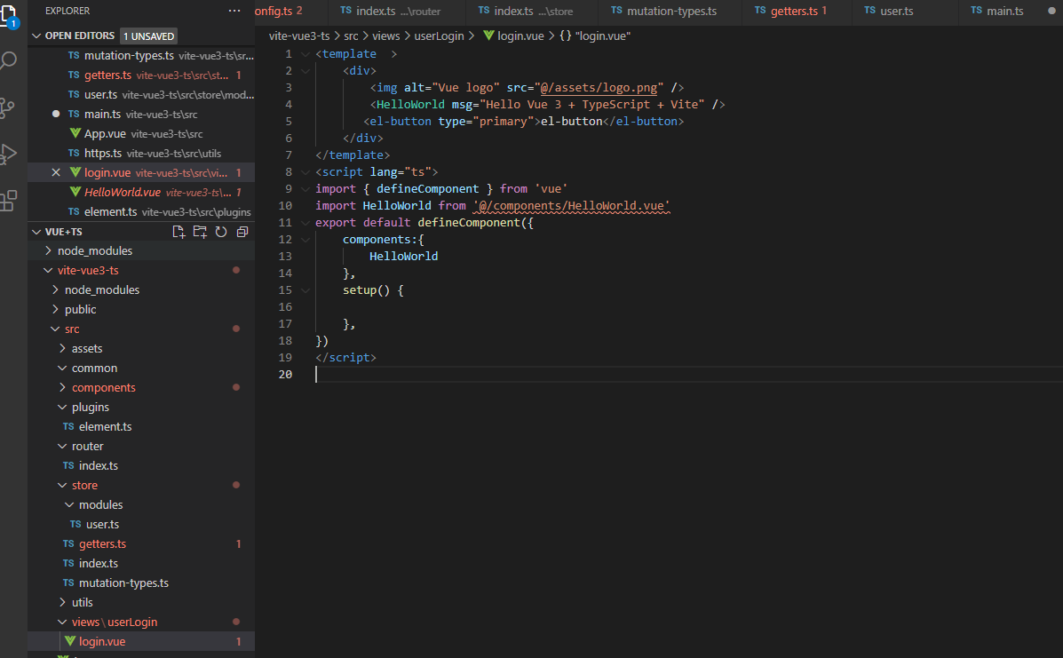Open the Search view in activity bar
Viewport: 1063px width, 658px height.
9,61
